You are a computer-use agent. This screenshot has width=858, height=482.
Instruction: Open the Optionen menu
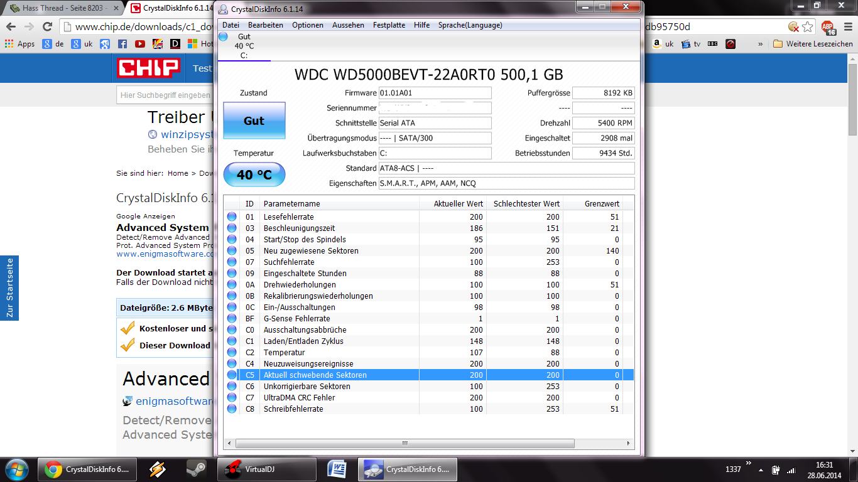pyautogui.click(x=308, y=25)
